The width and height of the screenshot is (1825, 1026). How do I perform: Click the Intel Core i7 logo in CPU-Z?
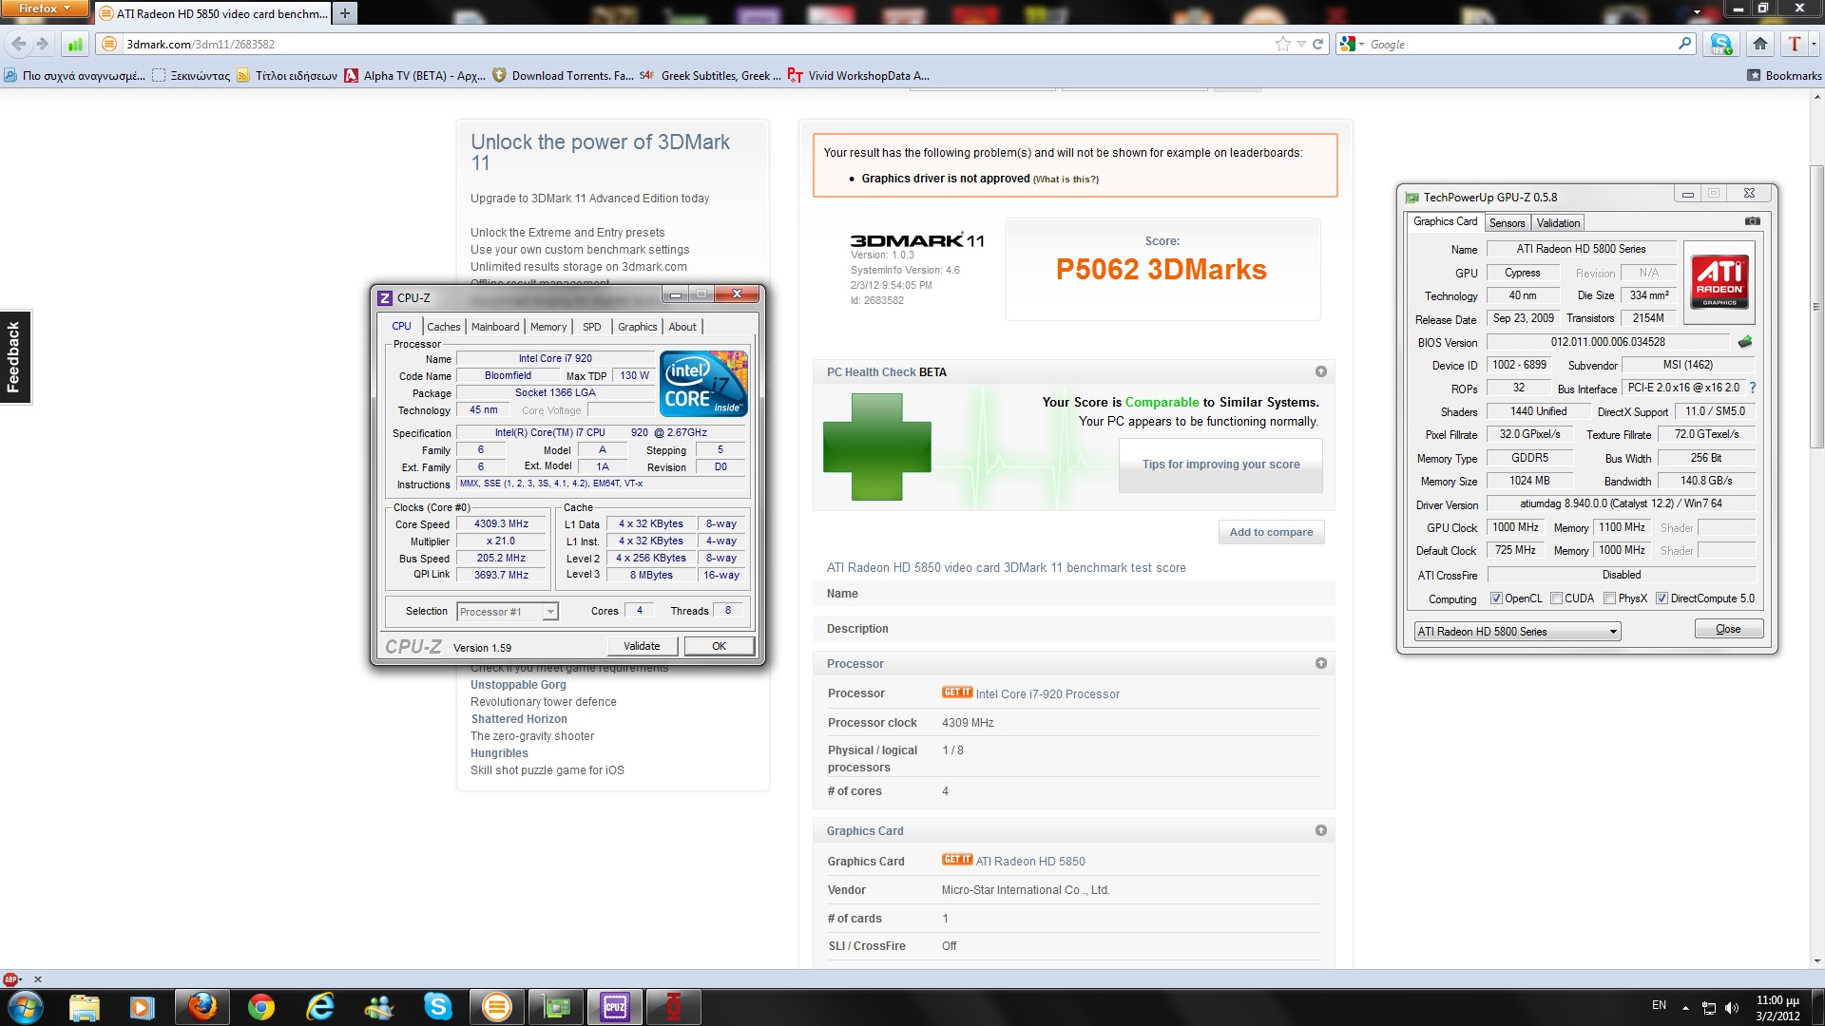(x=703, y=384)
